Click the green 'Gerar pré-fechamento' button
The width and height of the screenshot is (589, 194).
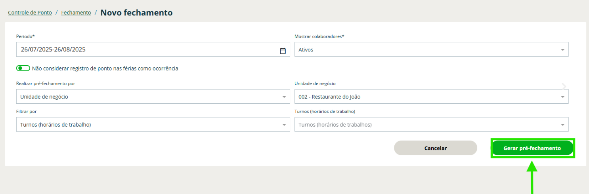pos(532,148)
